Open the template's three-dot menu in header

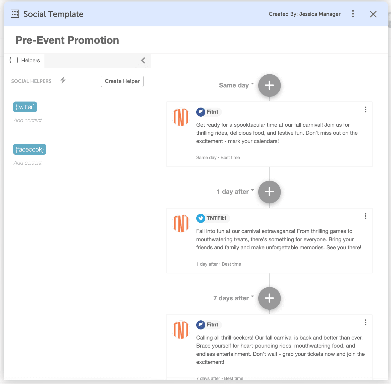click(353, 14)
